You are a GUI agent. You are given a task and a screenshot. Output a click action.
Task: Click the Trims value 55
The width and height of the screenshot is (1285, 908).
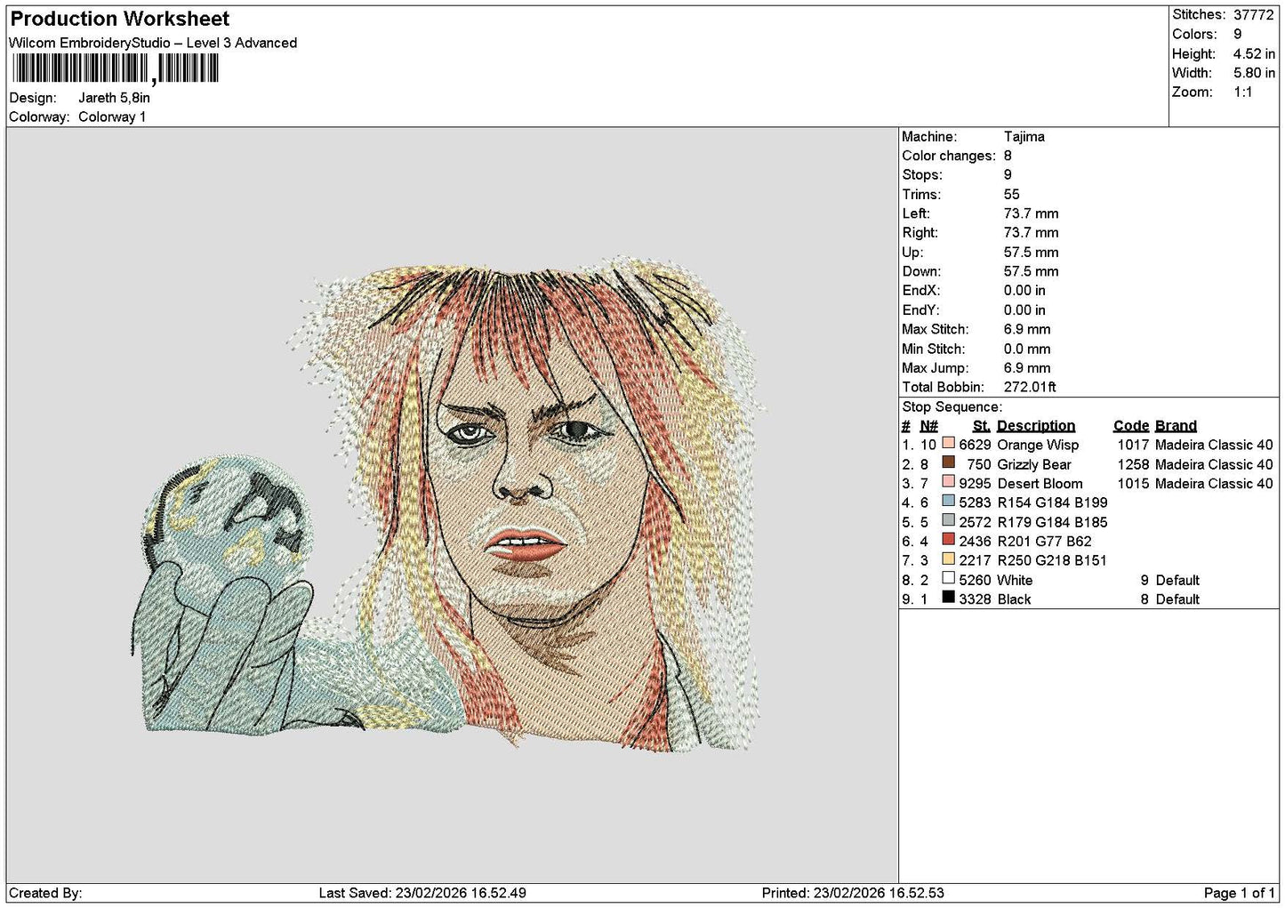pyautogui.click(x=1011, y=195)
